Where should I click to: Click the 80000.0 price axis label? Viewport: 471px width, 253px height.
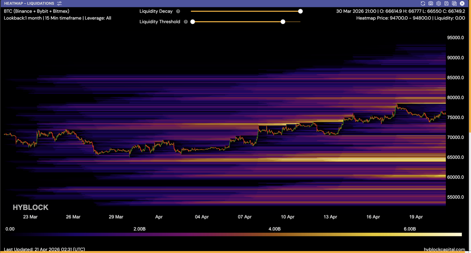(455, 98)
